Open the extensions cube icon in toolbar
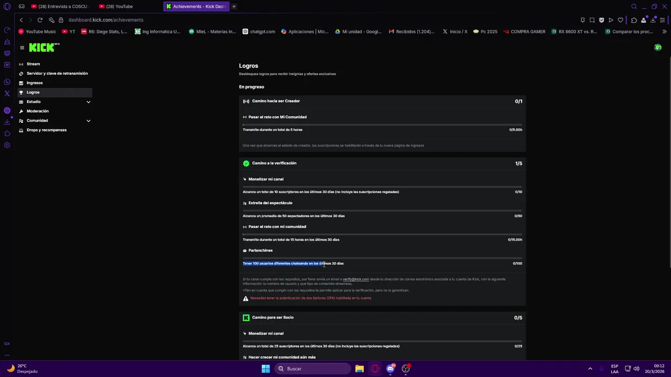 click(x=634, y=20)
